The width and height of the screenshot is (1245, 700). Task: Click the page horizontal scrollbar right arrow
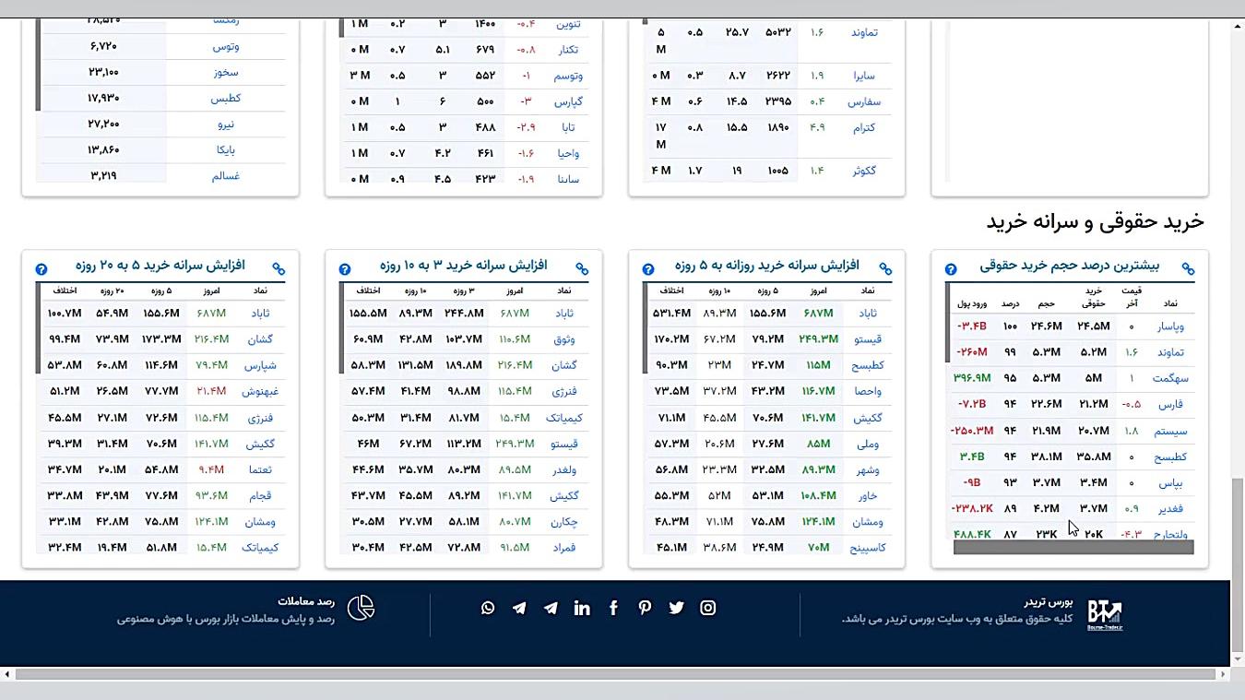[x=1224, y=674]
